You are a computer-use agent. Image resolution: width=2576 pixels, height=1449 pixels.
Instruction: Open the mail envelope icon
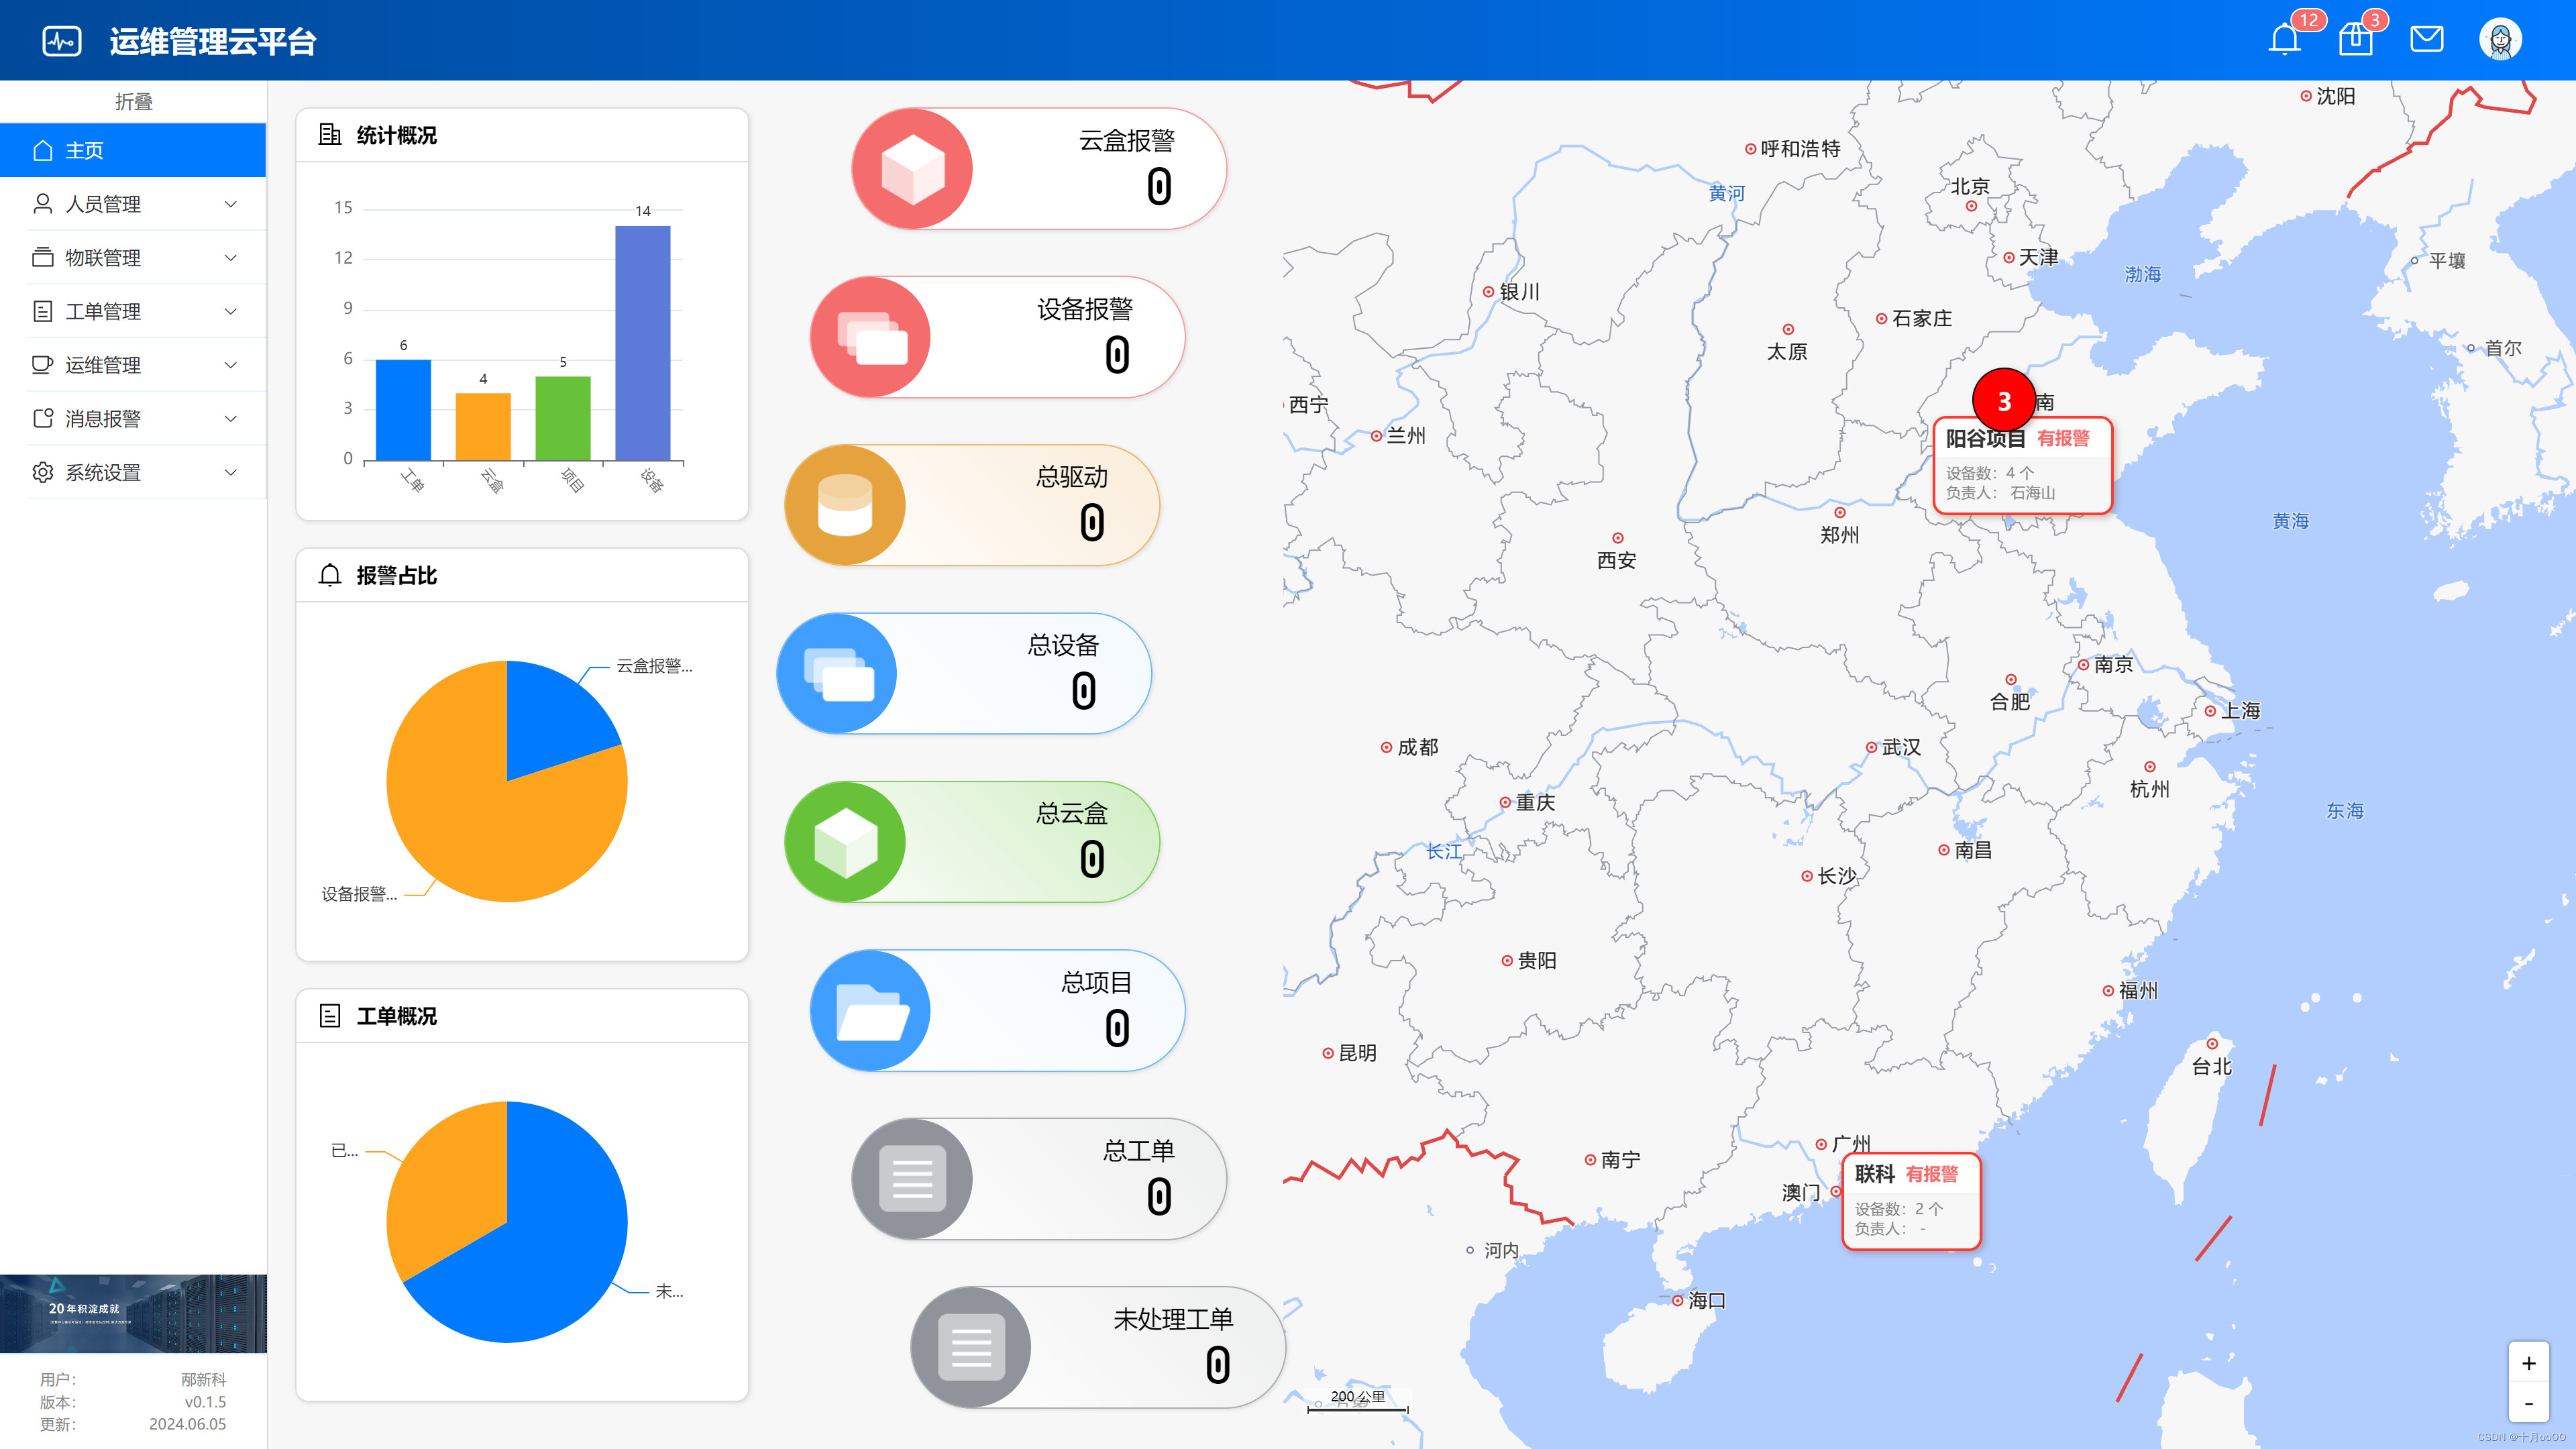coord(2426,40)
